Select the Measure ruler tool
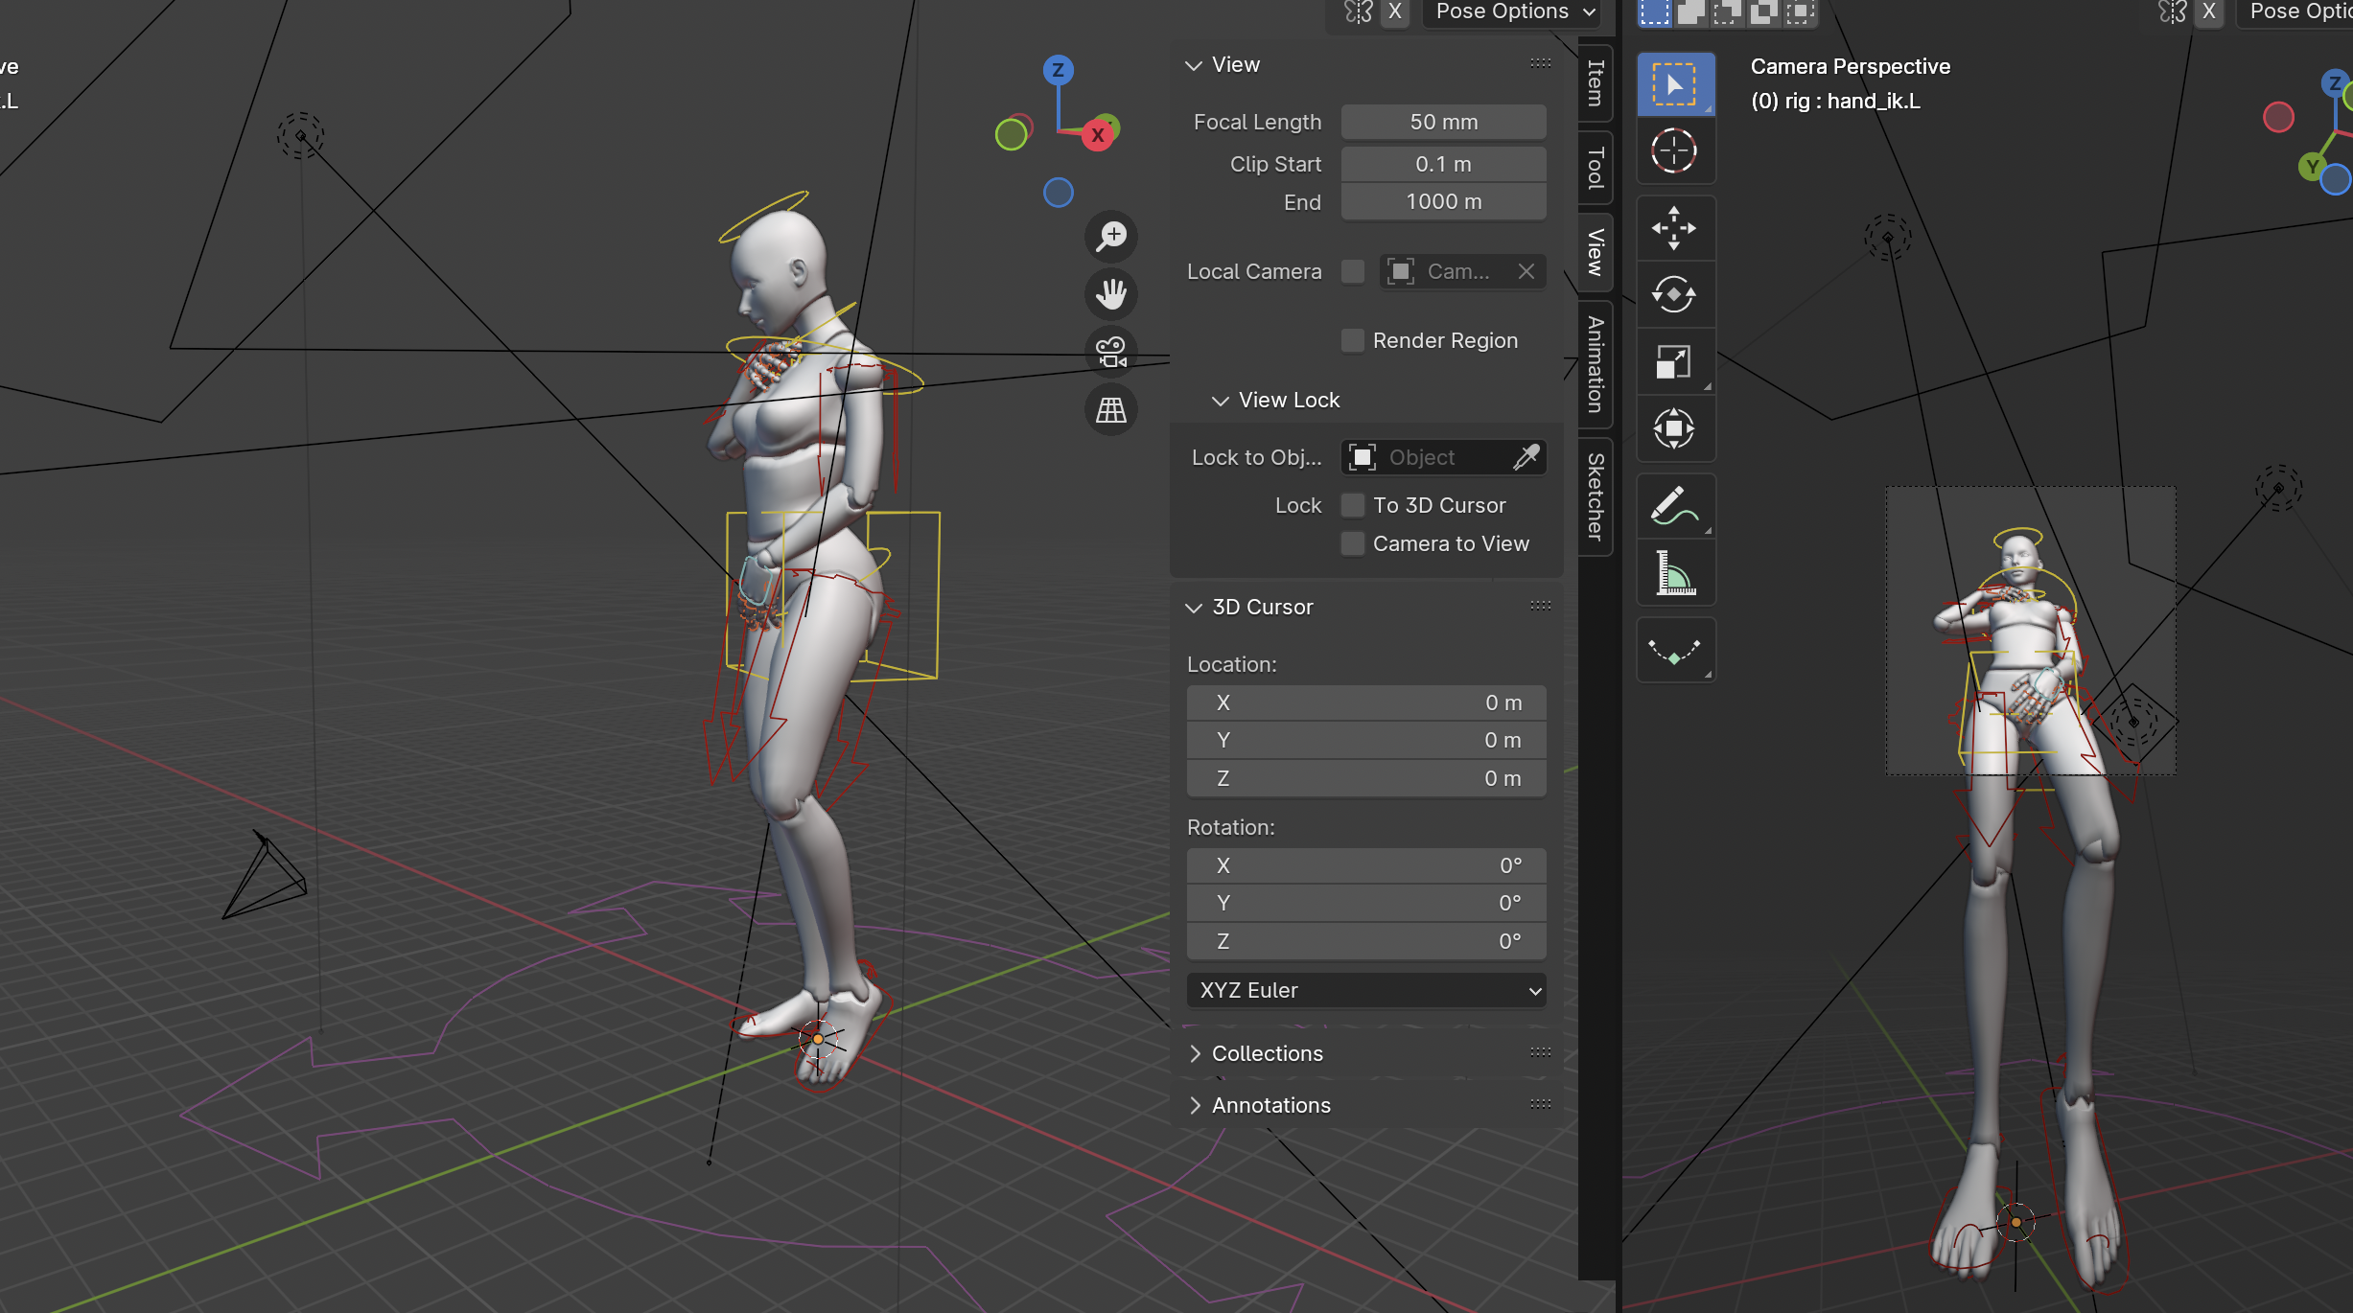 pyautogui.click(x=1675, y=573)
